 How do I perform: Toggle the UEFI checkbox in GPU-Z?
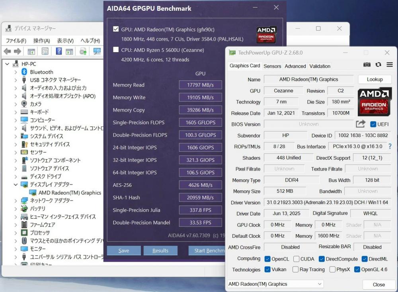(373, 124)
